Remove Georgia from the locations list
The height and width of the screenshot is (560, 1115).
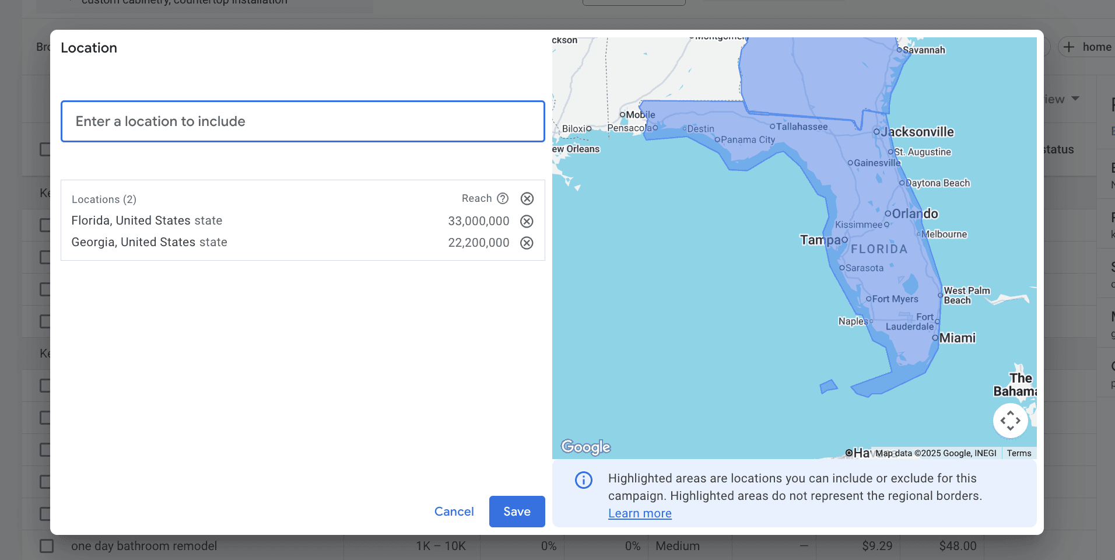[x=527, y=243]
